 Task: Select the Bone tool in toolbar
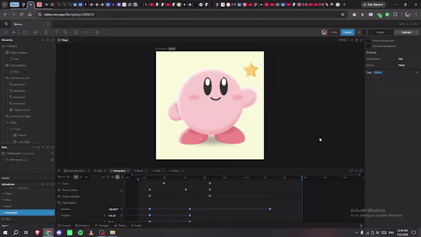(65, 32)
